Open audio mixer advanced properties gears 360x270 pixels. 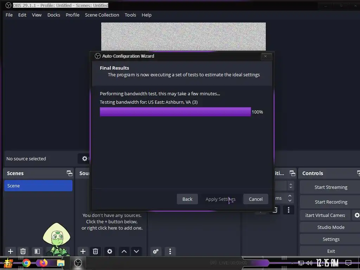coord(156,251)
